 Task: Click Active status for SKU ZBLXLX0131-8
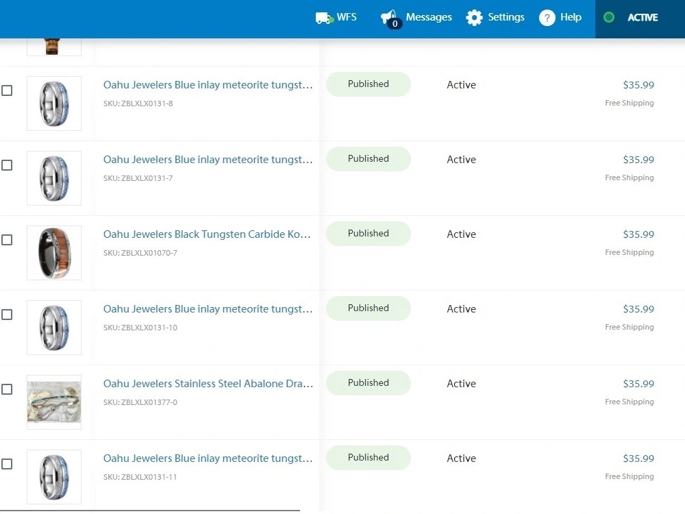coord(461,85)
